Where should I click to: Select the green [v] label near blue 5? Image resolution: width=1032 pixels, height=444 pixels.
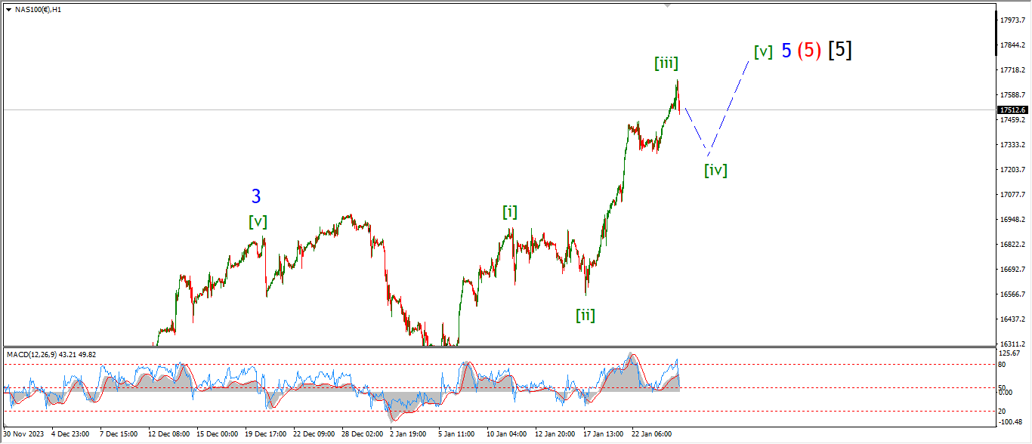click(763, 51)
